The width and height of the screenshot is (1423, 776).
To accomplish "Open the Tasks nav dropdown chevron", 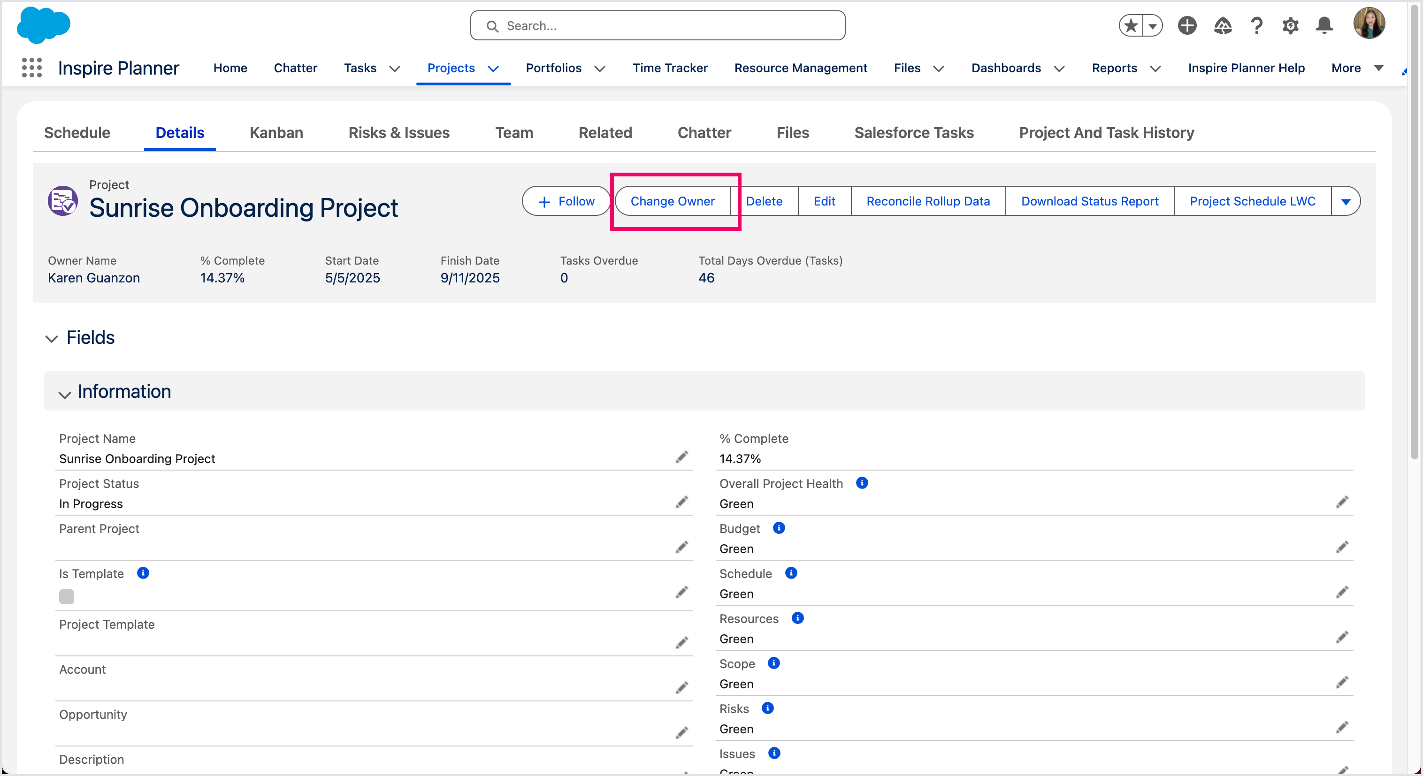I will pos(394,68).
